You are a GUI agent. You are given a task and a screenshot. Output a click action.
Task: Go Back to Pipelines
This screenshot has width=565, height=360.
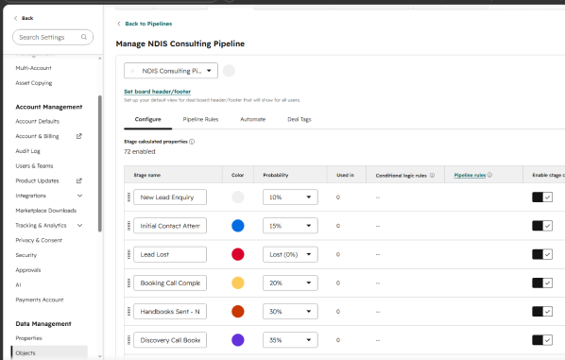[148, 24]
